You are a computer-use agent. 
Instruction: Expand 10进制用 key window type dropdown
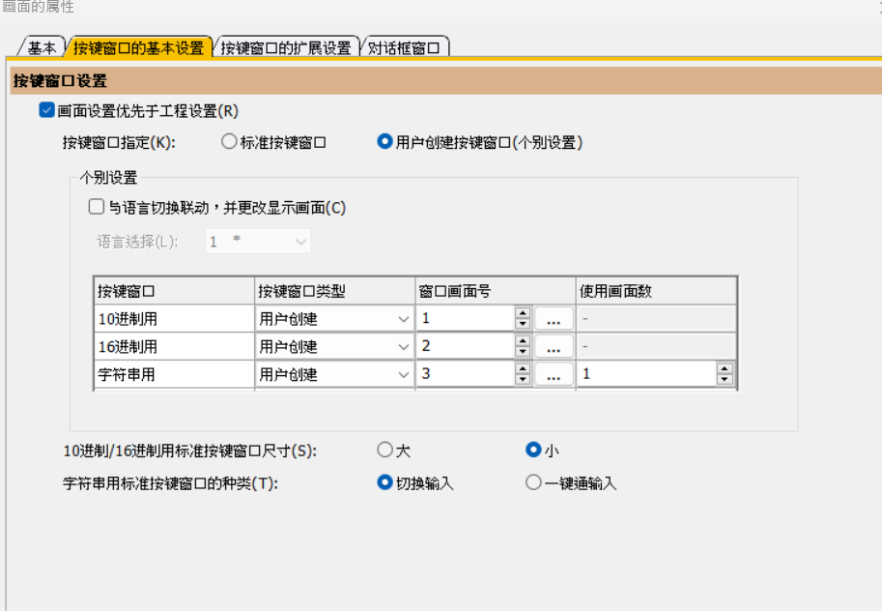(x=403, y=319)
